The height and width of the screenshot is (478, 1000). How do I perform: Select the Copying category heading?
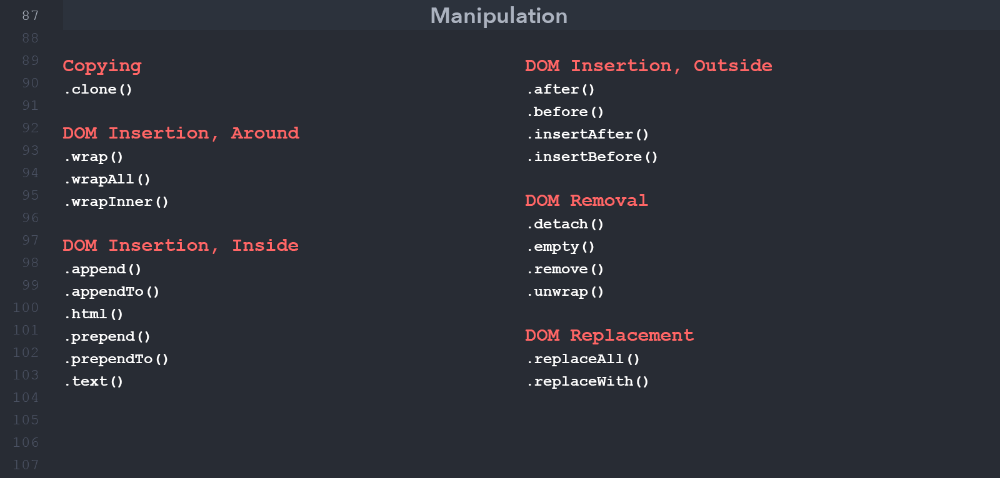pos(102,66)
